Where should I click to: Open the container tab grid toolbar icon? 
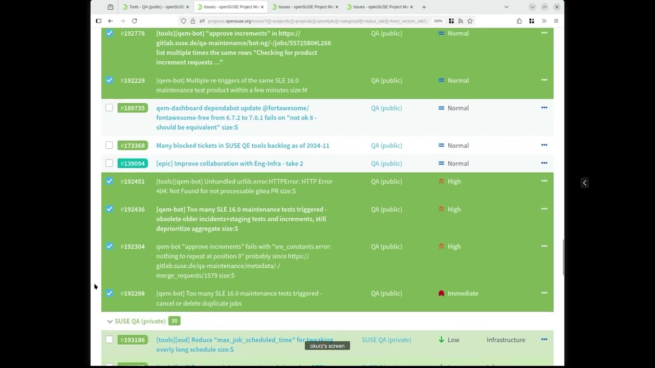pyautogui.click(x=532, y=21)
